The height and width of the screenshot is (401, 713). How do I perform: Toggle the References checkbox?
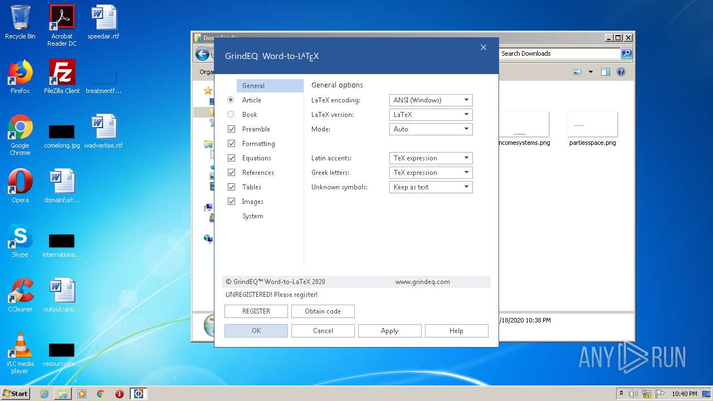tap(231, 172)
